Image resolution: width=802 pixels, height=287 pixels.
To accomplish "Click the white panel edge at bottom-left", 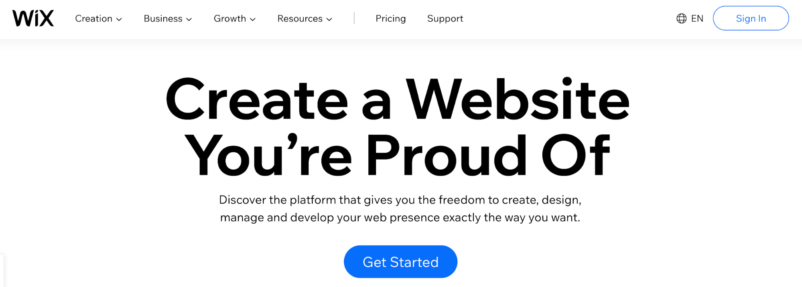I will [x=2, y=271].
